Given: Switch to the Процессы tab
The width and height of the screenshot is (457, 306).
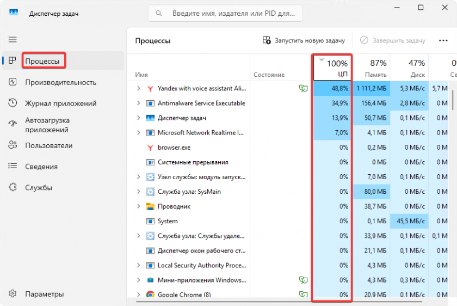Looking at the screenshot, I should click(42, 61).
